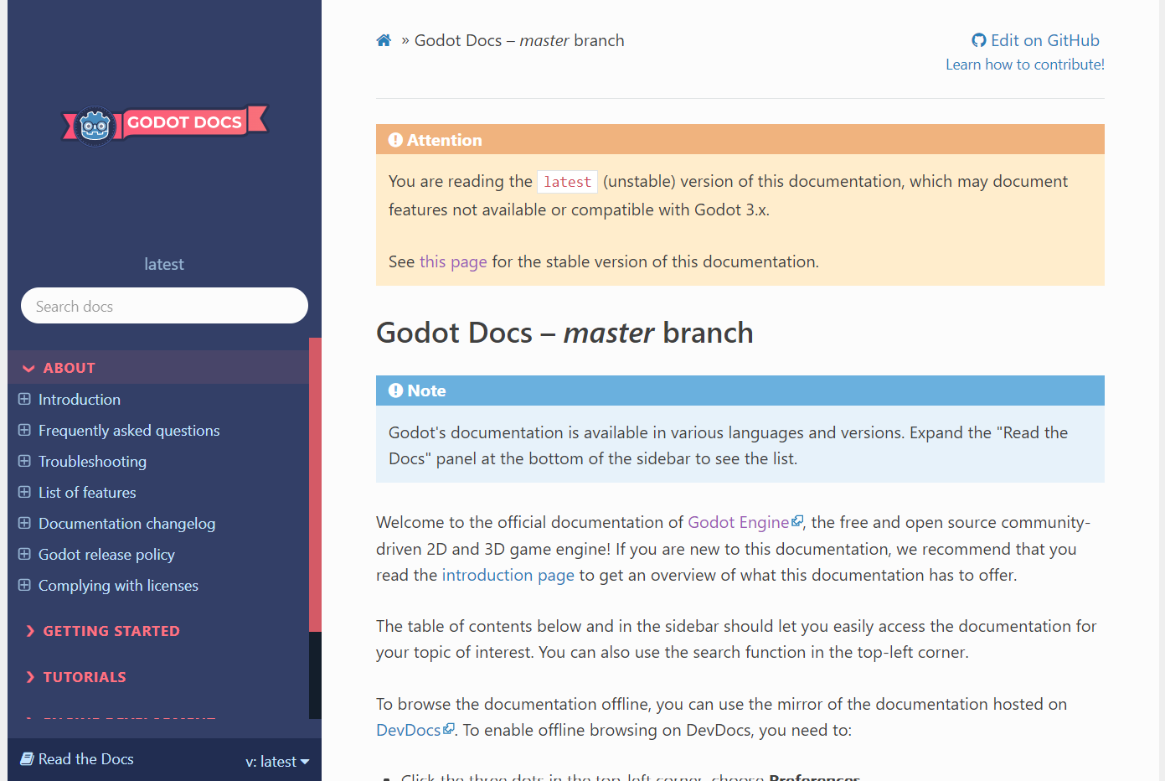Screen dimensions: 1165x781
Task: Collapse the ABOUT section chevron
Action: (26, 367)
